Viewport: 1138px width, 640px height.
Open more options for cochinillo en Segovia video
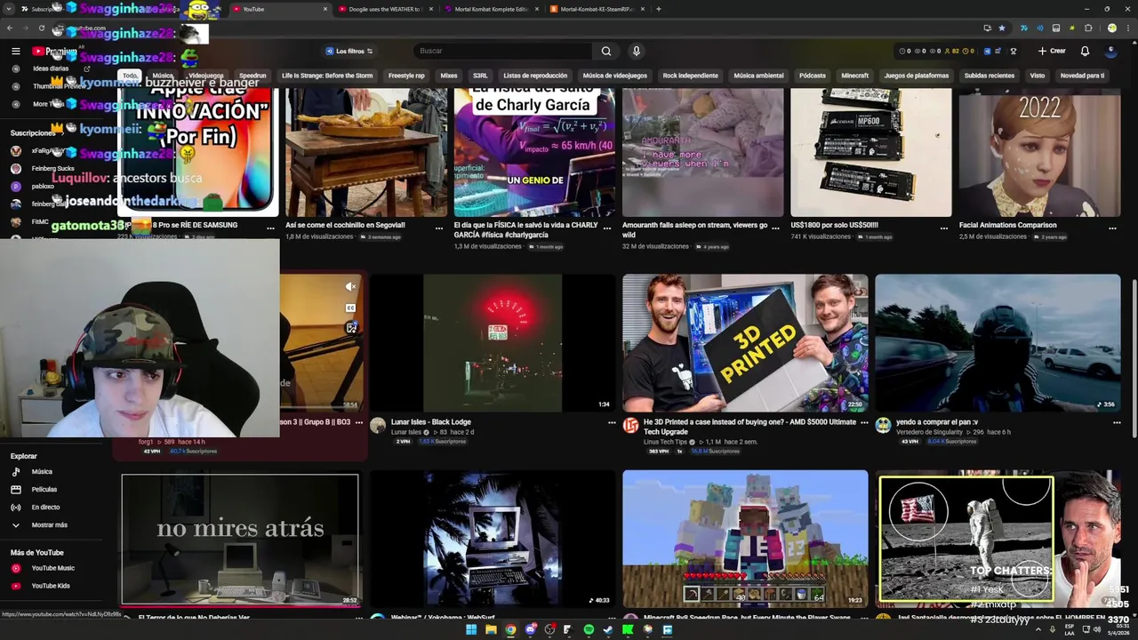(x=439, y=228)
